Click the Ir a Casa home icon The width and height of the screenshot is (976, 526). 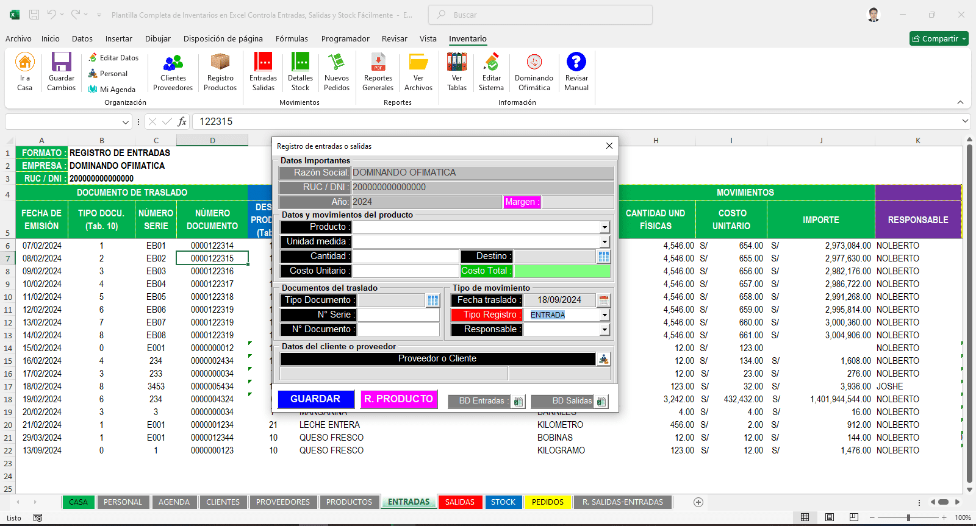point(25,62)
